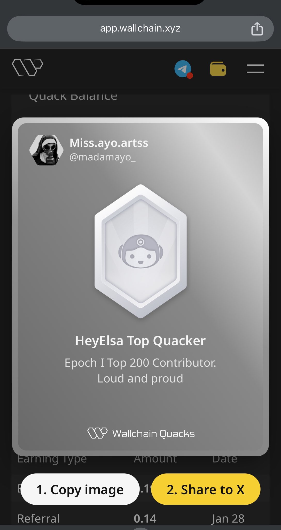Click the Epoch I Top 200 Contributor text
This screenshot has height=530, width=281.
pyautogui.click(x=140, y=363)
